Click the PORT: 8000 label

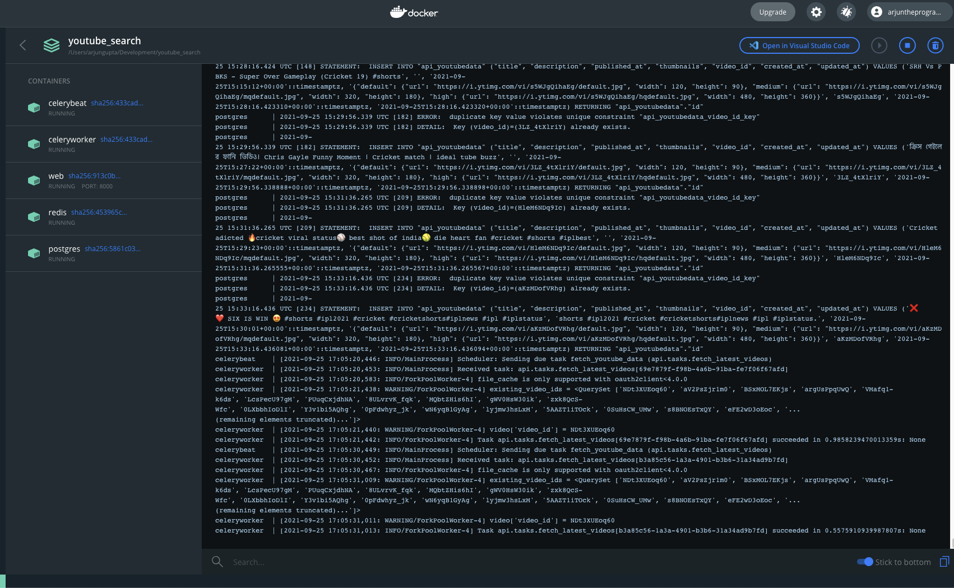point(97,186)
